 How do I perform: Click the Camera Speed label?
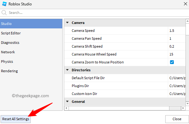tap(83, 31)
